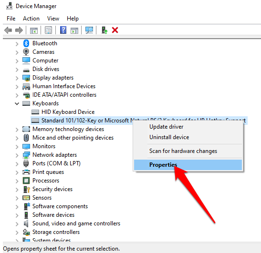Screen dimensions: 261x253
Task: Open the Properties toolbar icon
Action: [x=49, y=30]
